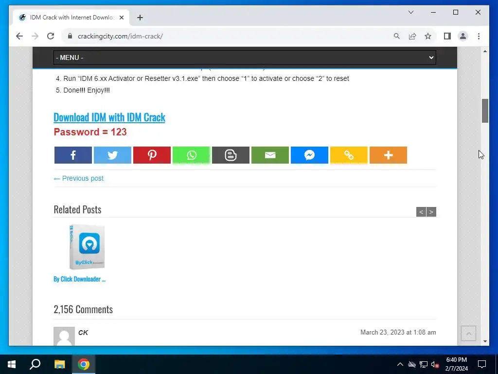Image resolution: width=498 pixels, height=374 pixels.
Task: Click the taskbar clock and date
Action: click(456, 364)
